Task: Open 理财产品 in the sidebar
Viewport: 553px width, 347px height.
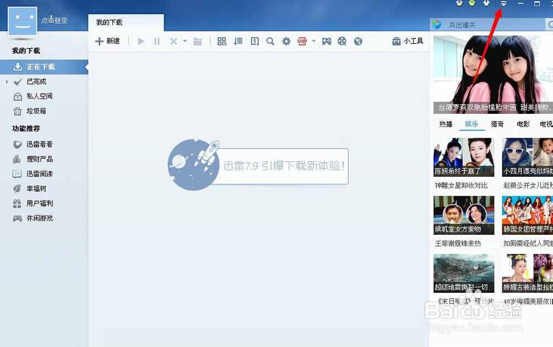Action: tap(39, 159)
